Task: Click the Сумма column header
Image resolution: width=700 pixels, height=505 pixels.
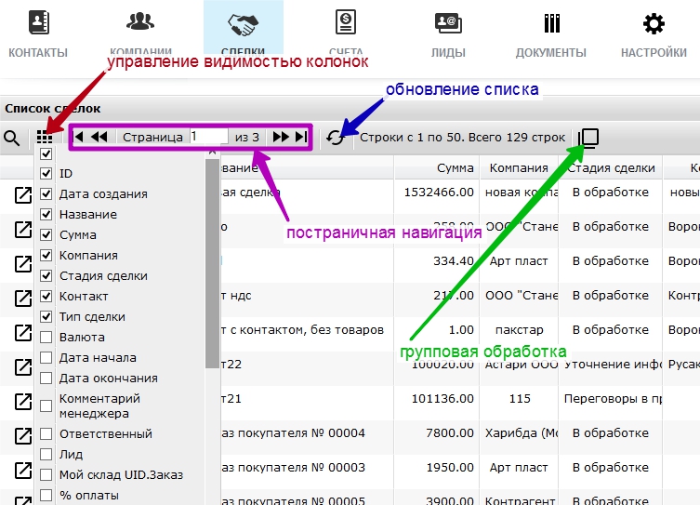Action: (x=456, y=168)
